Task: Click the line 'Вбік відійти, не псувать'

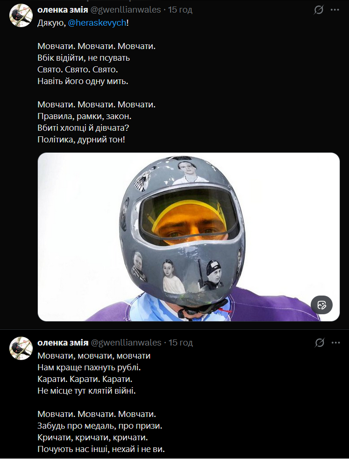Action: (83, 58)
